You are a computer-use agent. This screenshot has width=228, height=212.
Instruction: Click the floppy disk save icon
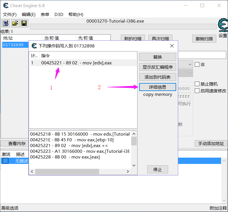coord(24,23)
